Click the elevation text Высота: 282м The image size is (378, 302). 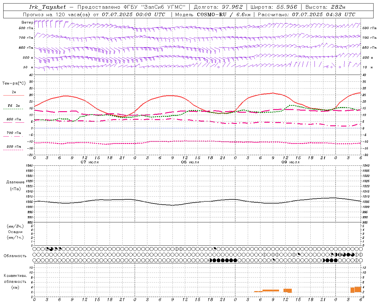pyautogui.click(x=325, y=7)
